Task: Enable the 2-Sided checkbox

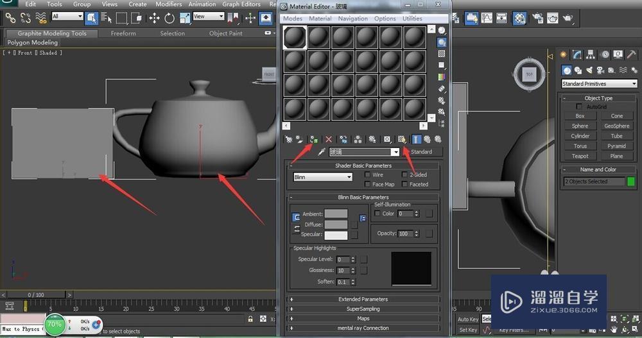Action: [x=404, y=174]
